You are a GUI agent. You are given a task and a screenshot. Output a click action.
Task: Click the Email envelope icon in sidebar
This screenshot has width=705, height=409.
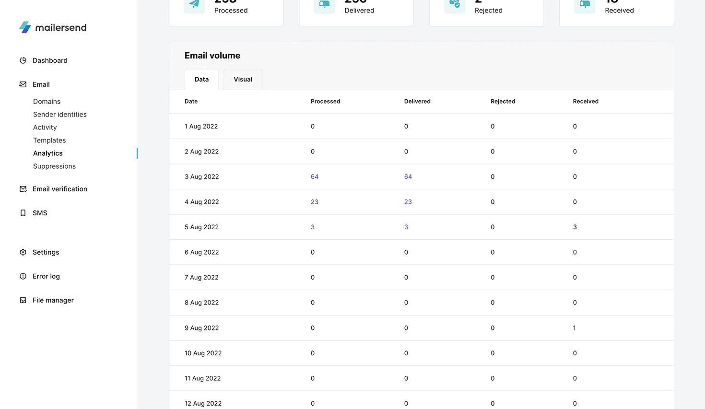23,84
